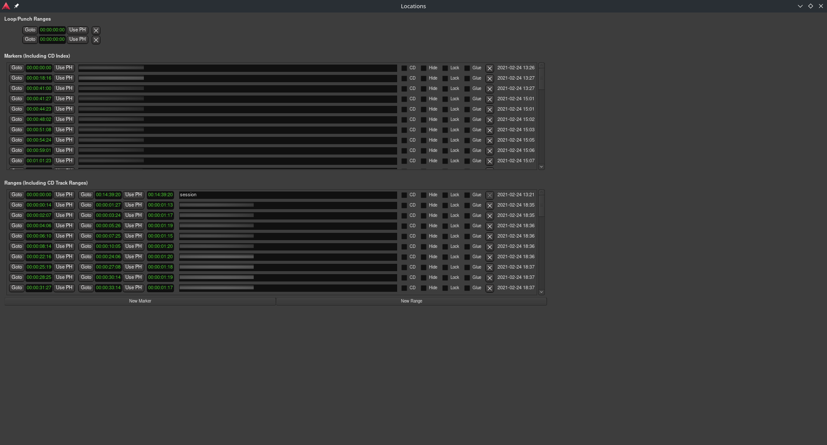Enable CD checkbox for marker 00:00:41:00
Screen dimensions: 827x445
404,89
